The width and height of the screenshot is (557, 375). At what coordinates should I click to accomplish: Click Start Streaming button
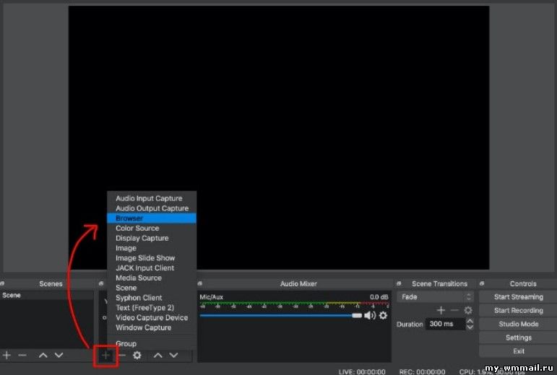[518, 297]
